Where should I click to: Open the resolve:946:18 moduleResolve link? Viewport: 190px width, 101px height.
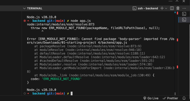click(x=104, y=50)
